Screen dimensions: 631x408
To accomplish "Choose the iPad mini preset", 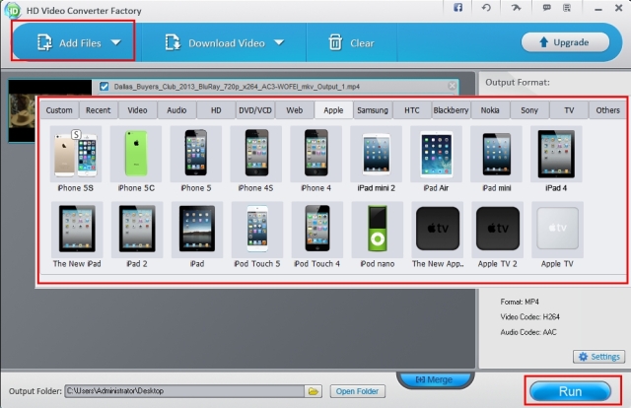I will [x=496, y=154].
